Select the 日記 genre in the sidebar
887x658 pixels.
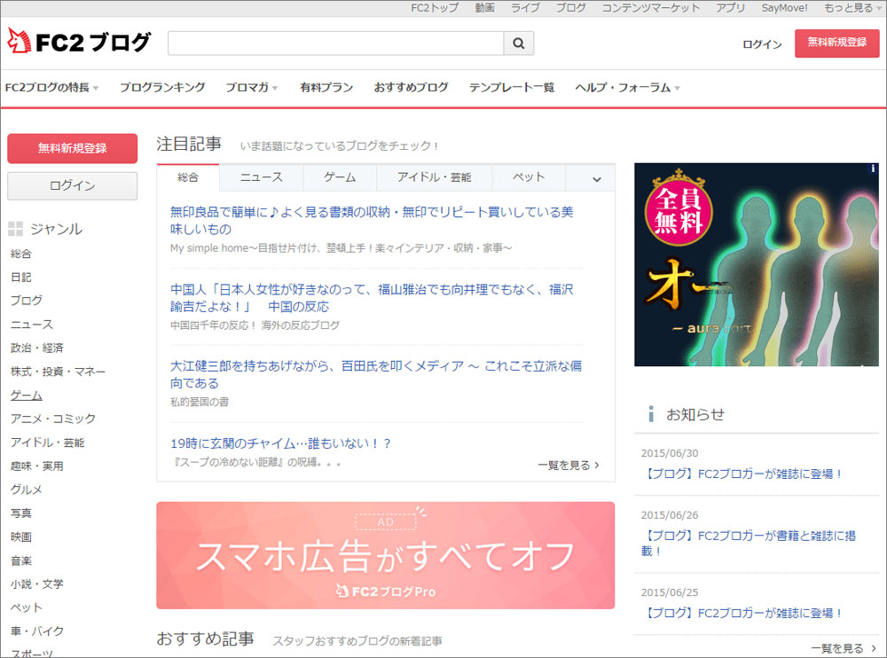click(x=21, y=278)
